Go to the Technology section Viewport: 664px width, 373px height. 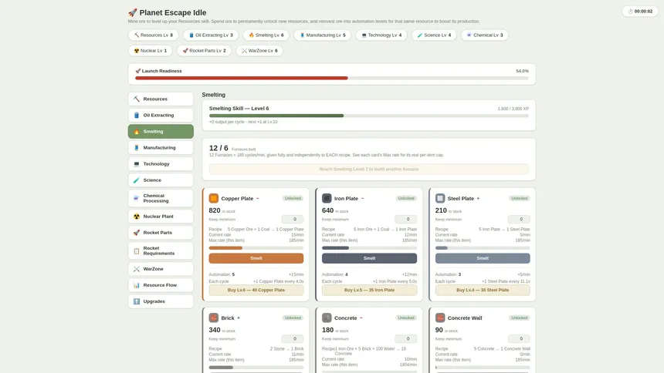pos(161,164)
